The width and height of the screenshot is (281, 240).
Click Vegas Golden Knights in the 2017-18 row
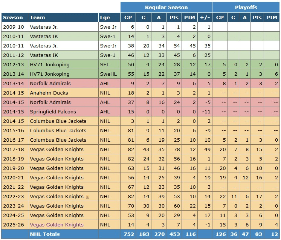pyautogui.click(x=57, y=150)
